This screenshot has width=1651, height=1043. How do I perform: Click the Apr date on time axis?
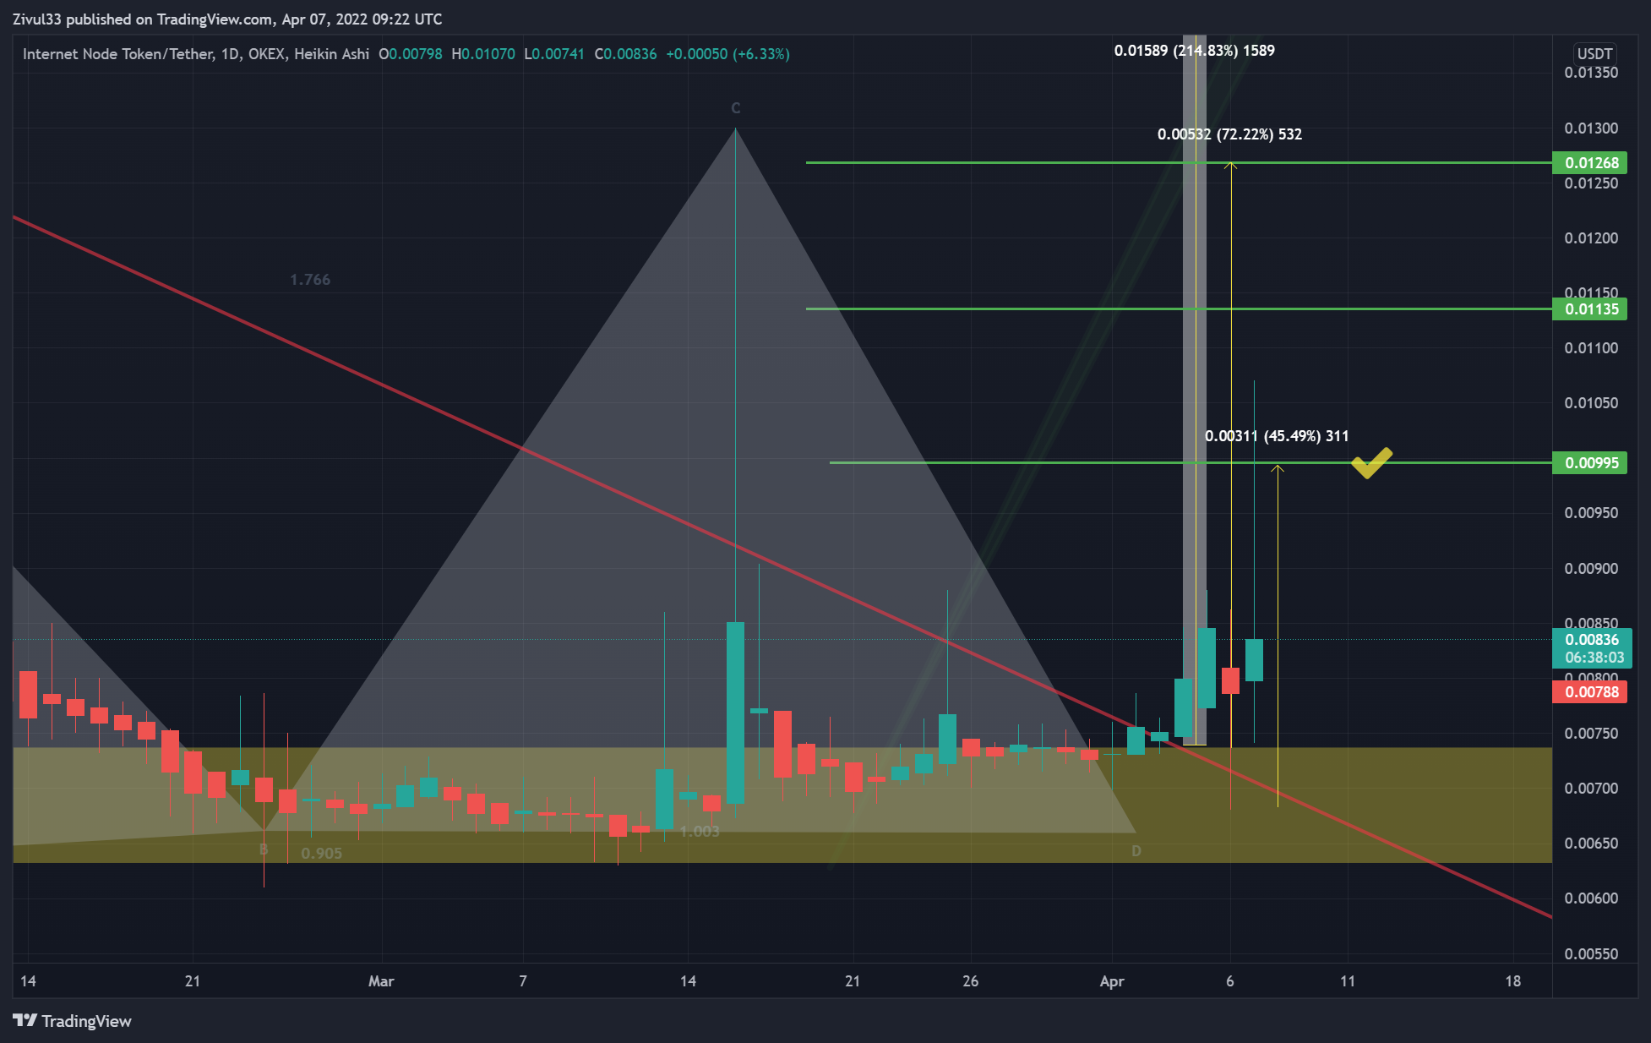pyautogui.click(x=1112, y=981)
